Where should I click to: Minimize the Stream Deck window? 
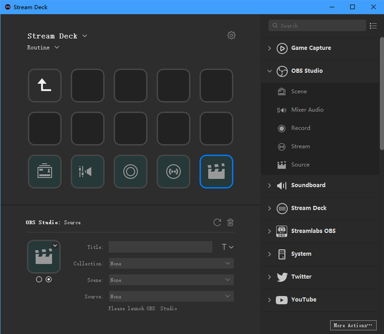click(332, 7)
